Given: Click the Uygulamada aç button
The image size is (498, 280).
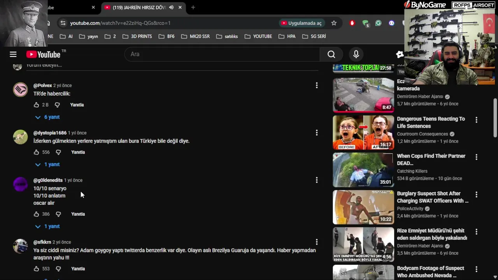Looking at the screenshot, I should (302, 23).
